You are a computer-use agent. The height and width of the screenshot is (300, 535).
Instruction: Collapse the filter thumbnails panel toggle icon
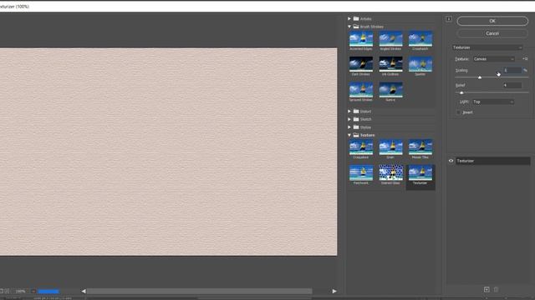point(449,18)
